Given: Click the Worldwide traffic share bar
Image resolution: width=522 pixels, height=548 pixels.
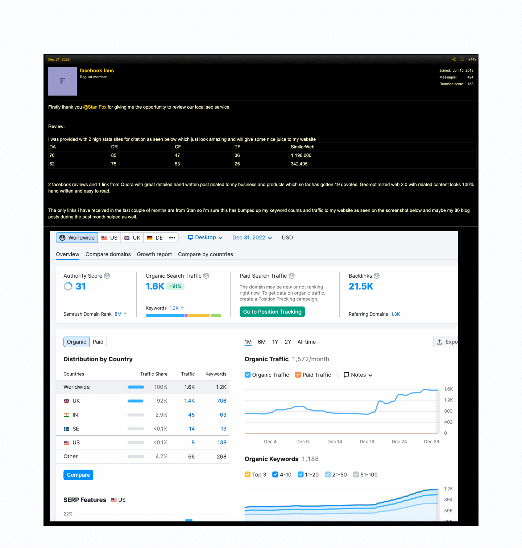Looking at the screenshot, I should tap(136, 387).
